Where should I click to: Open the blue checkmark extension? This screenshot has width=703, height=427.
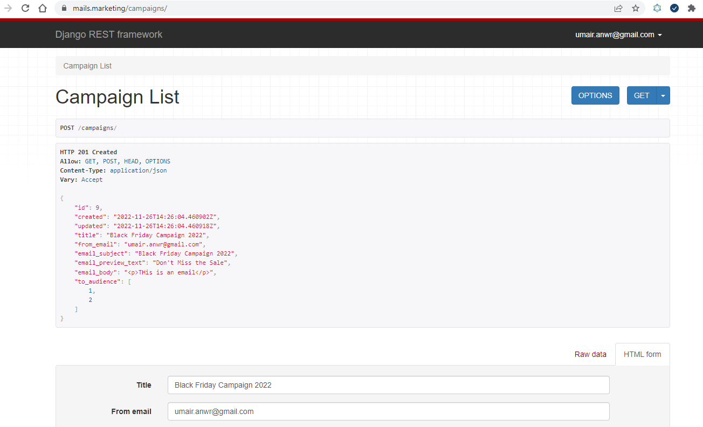click(x=674, y=8)
